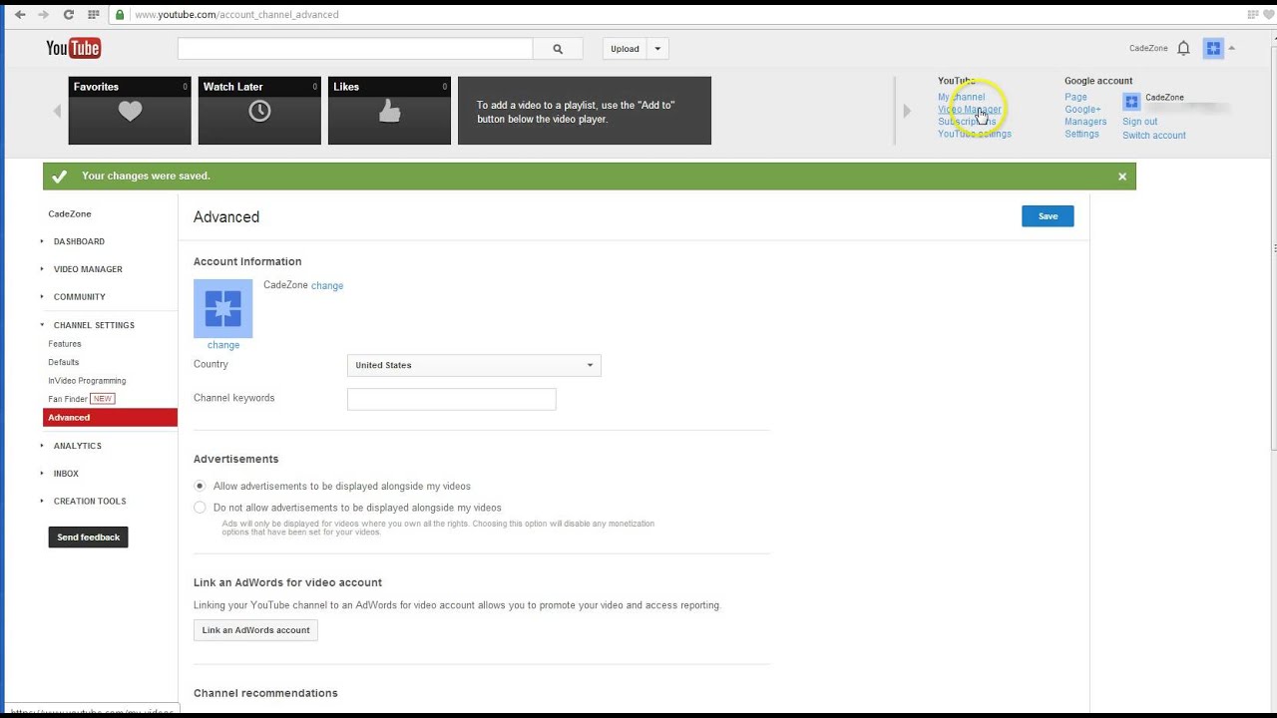
Task: Open the Country dropdown
Action: (x=474, y=365)
